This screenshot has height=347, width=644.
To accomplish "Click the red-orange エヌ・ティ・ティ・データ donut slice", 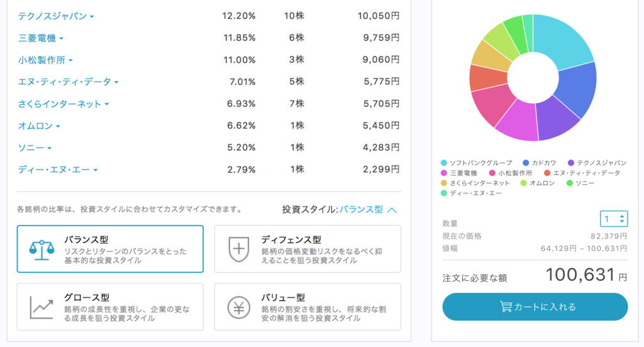I will click(x=487, y=78).
